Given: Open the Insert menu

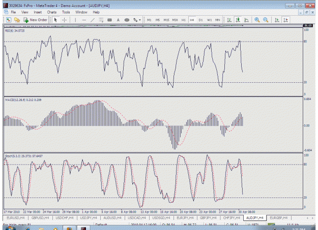Looking at the screenshot, I should coord(38,12).
